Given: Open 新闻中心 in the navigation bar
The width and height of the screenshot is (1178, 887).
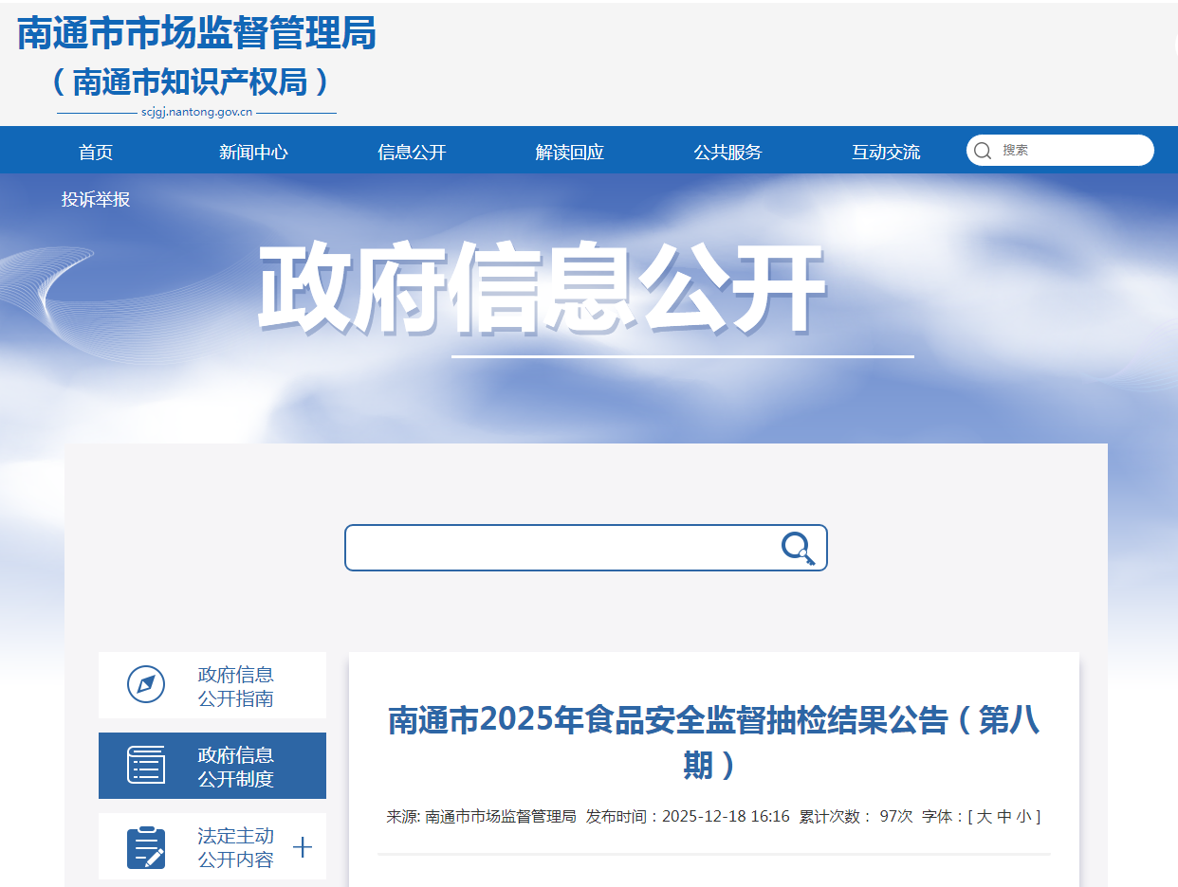Looking at the screenshot, I should [x=253, y=152].
